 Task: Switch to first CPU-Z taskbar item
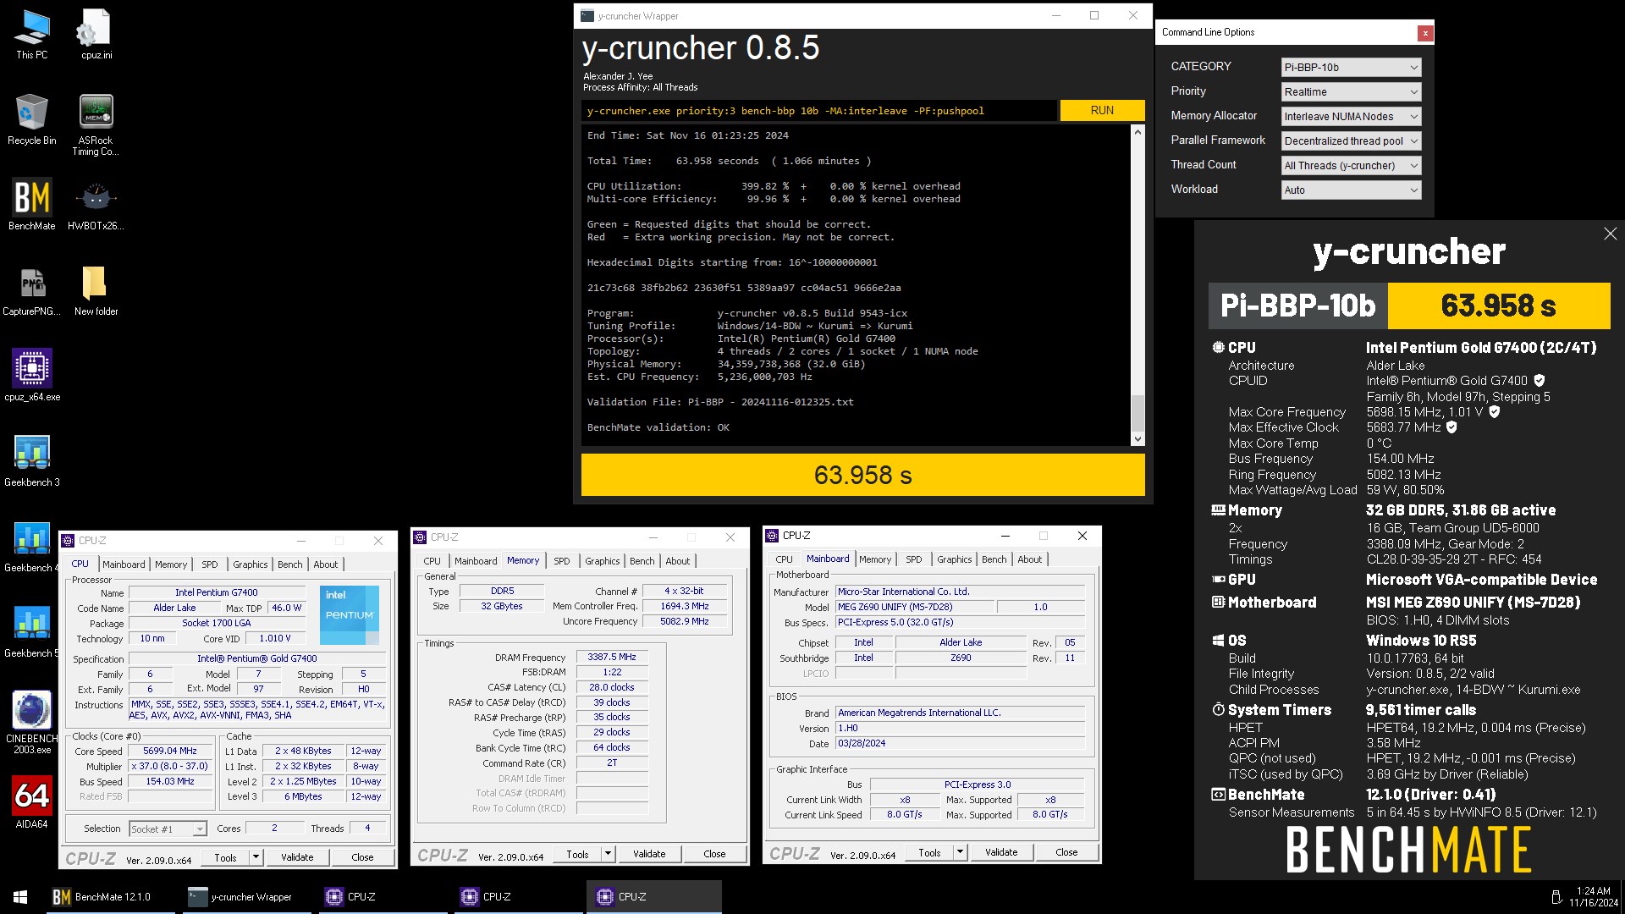click(x=383, y=897)
